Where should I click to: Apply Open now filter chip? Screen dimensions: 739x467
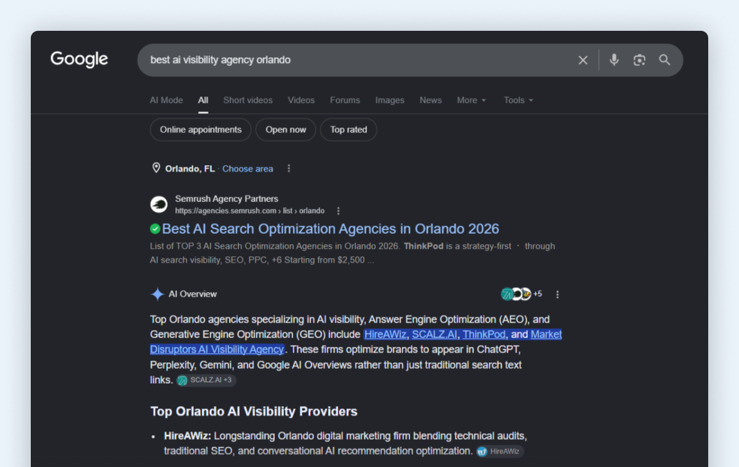coord(286,129)
